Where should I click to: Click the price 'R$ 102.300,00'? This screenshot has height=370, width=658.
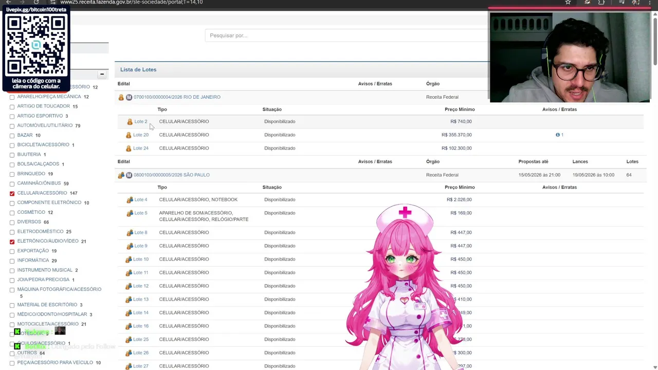(456, 149)
